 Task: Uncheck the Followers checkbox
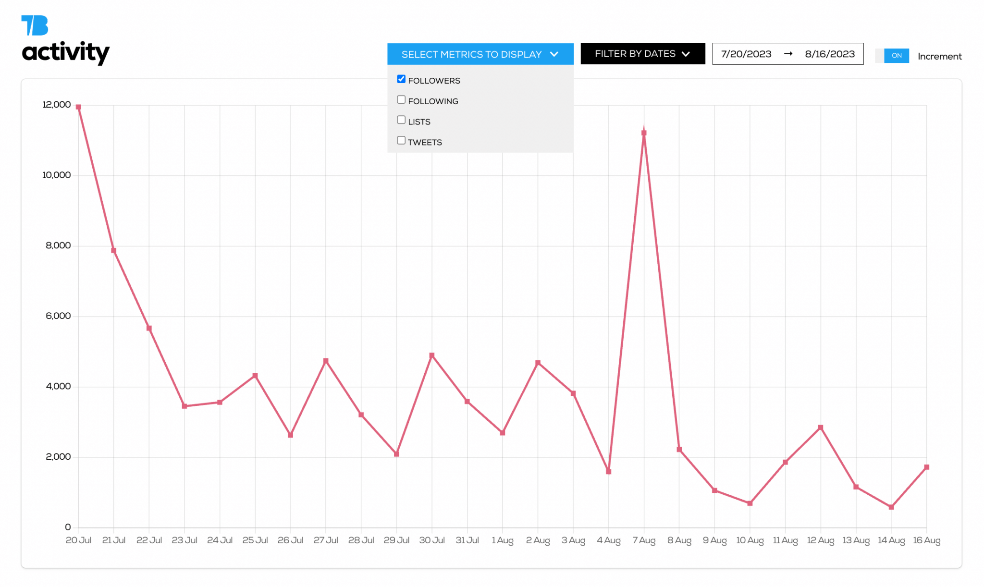tap(401, 79)
